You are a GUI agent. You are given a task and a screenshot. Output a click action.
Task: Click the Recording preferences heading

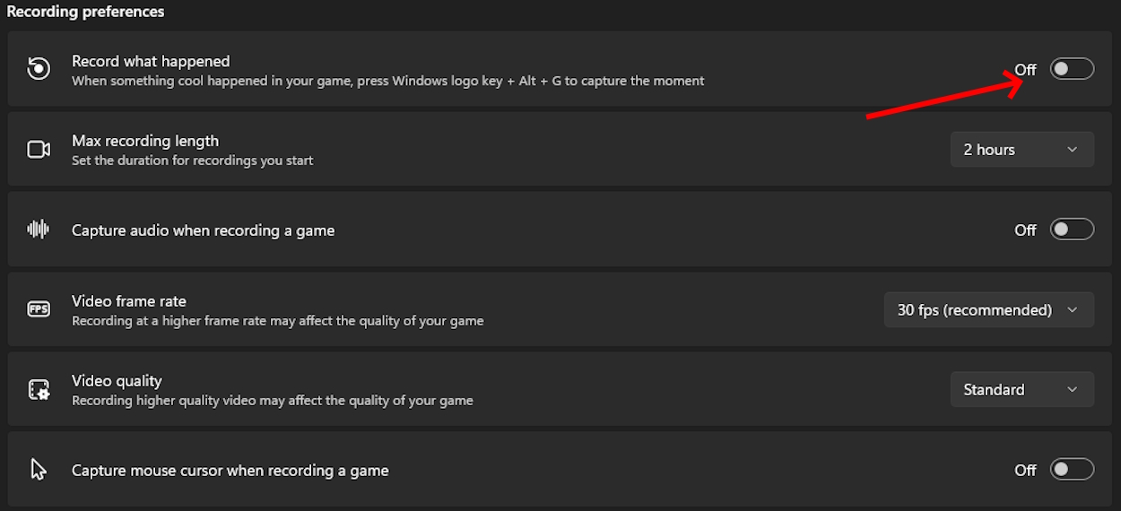click(85, 12)
